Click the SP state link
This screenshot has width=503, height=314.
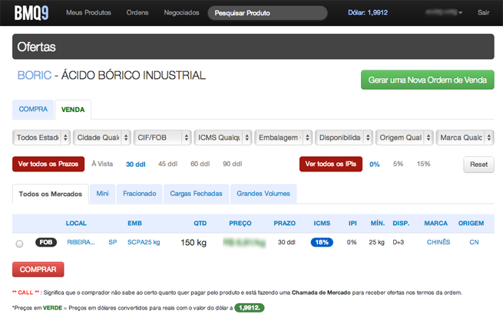click(x=113, y=242)
